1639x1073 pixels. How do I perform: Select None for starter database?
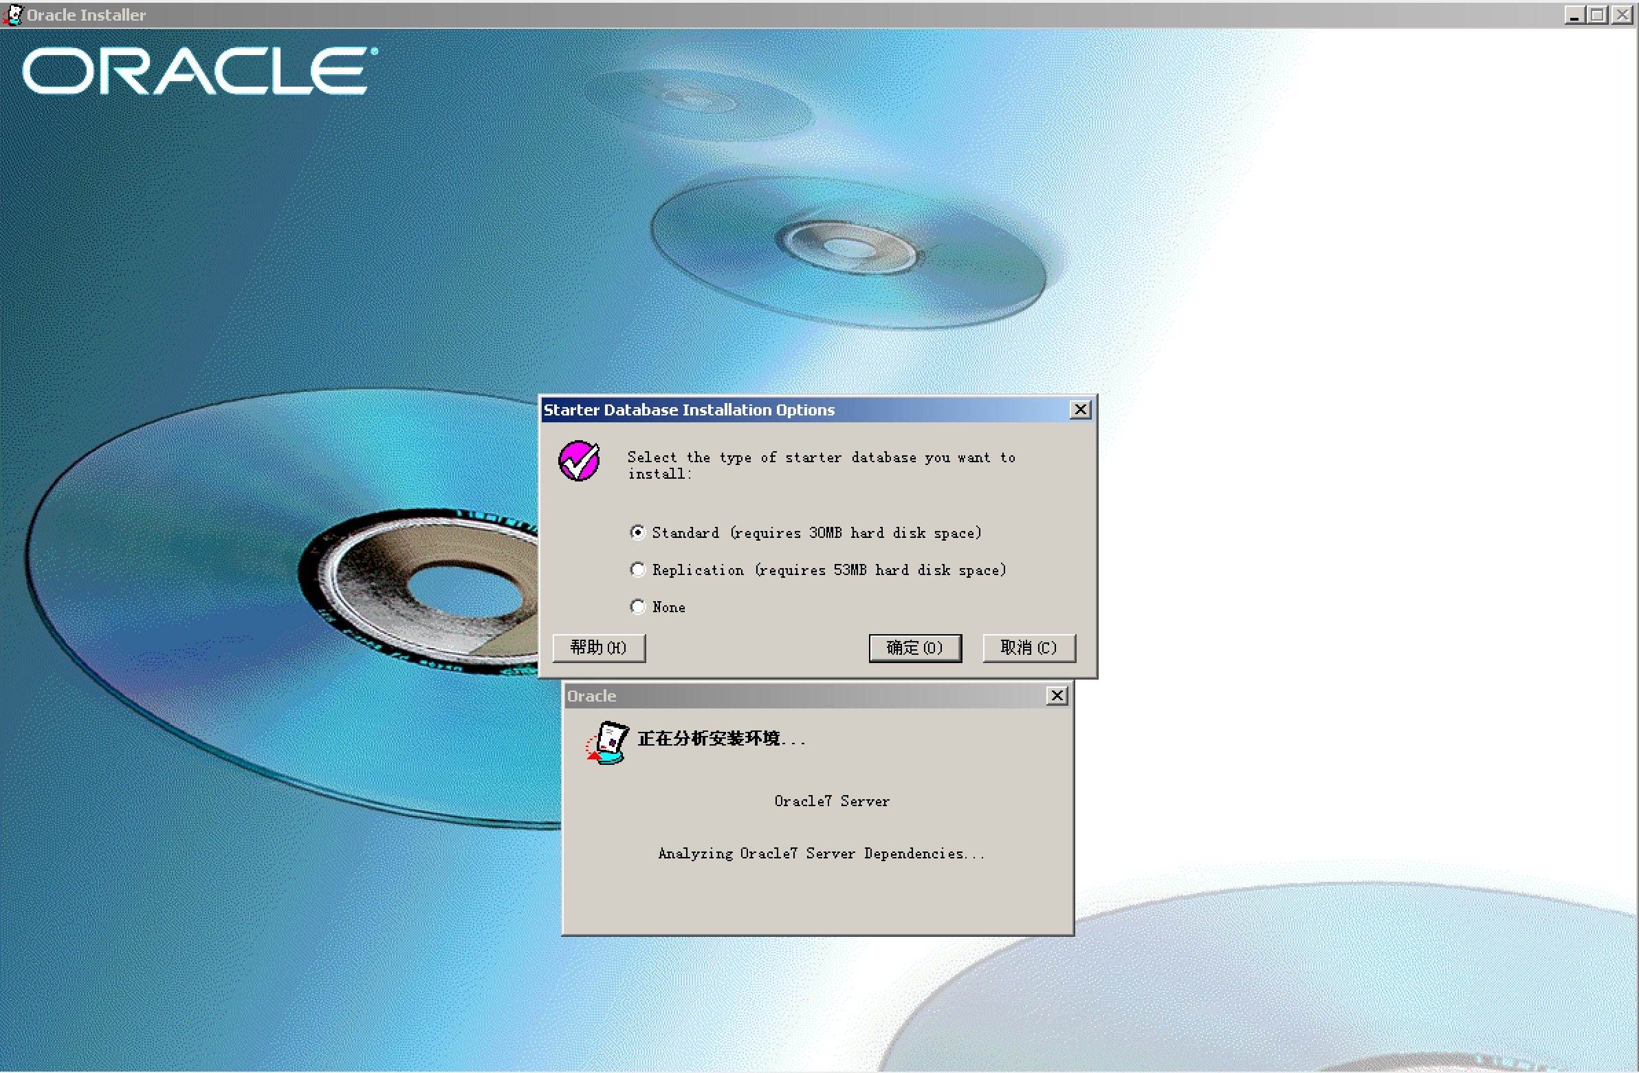pos(638,607)
